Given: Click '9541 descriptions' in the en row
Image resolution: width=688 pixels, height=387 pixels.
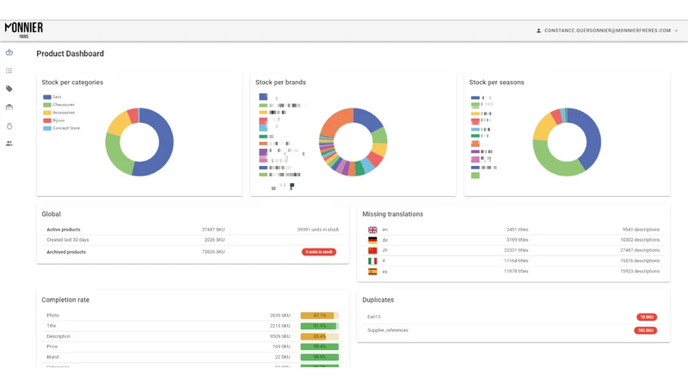Looking at the screenshot, I should point(641,230).
